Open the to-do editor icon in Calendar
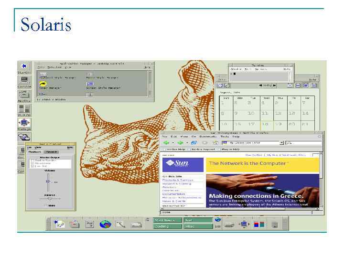 226,86
